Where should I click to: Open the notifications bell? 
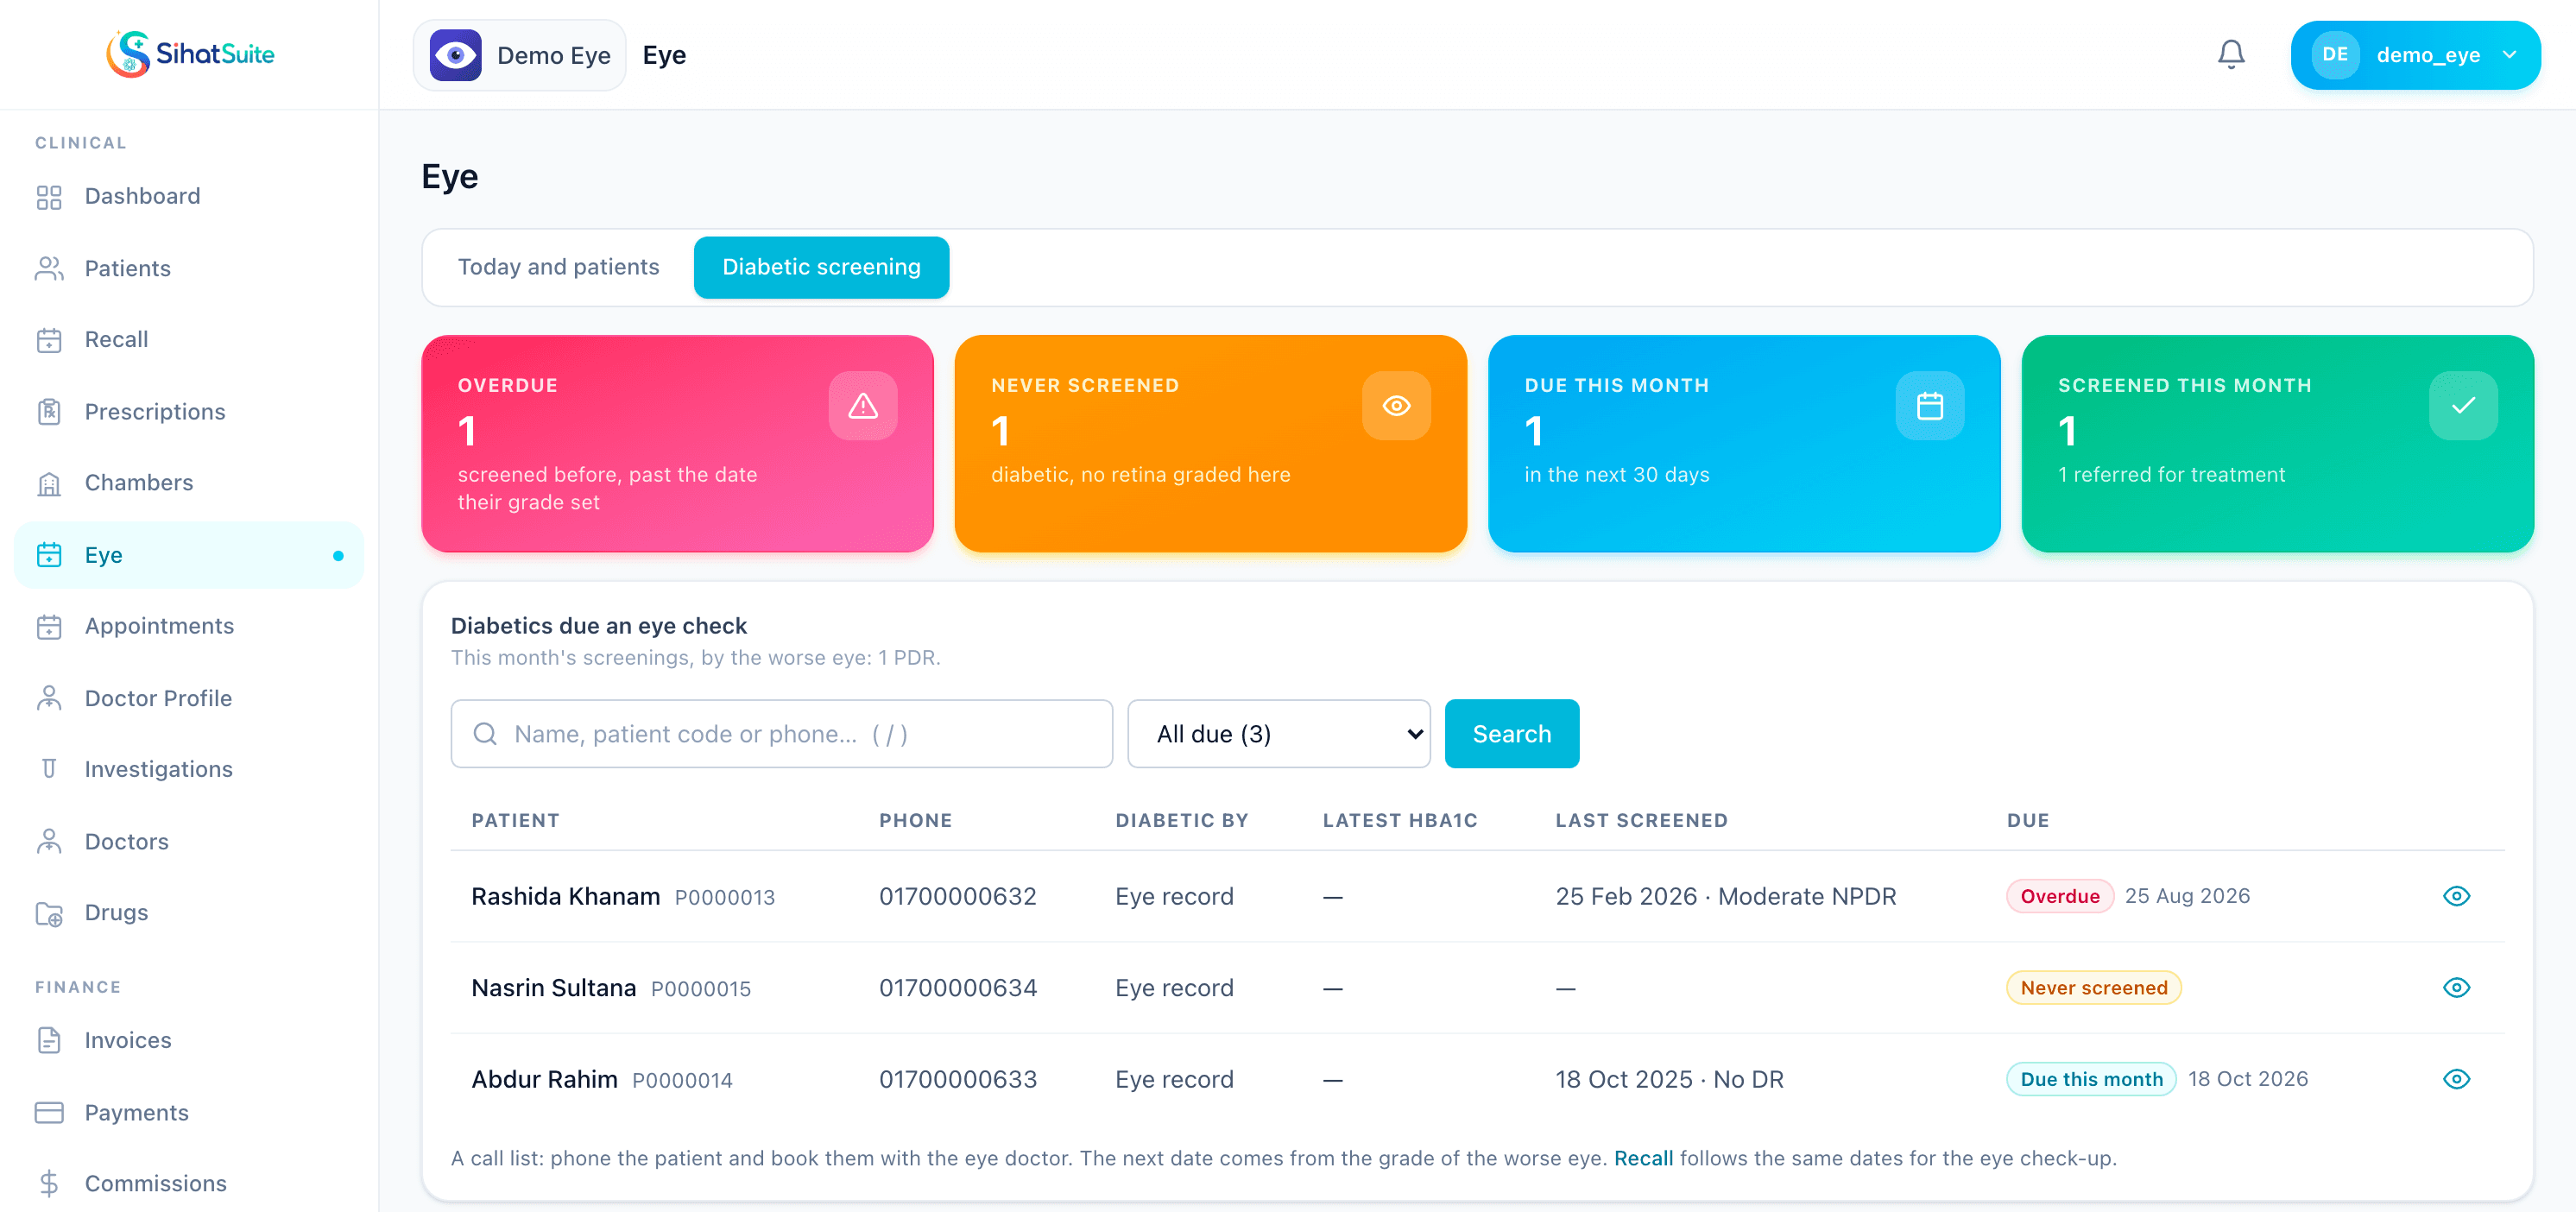click(x=2231, y=54)
